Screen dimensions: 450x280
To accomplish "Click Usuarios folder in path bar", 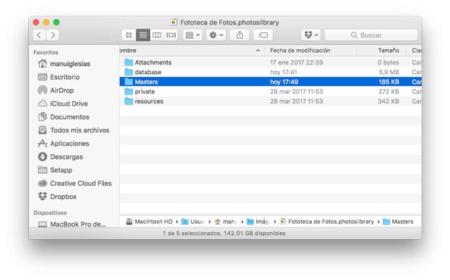I will (193, 221).
